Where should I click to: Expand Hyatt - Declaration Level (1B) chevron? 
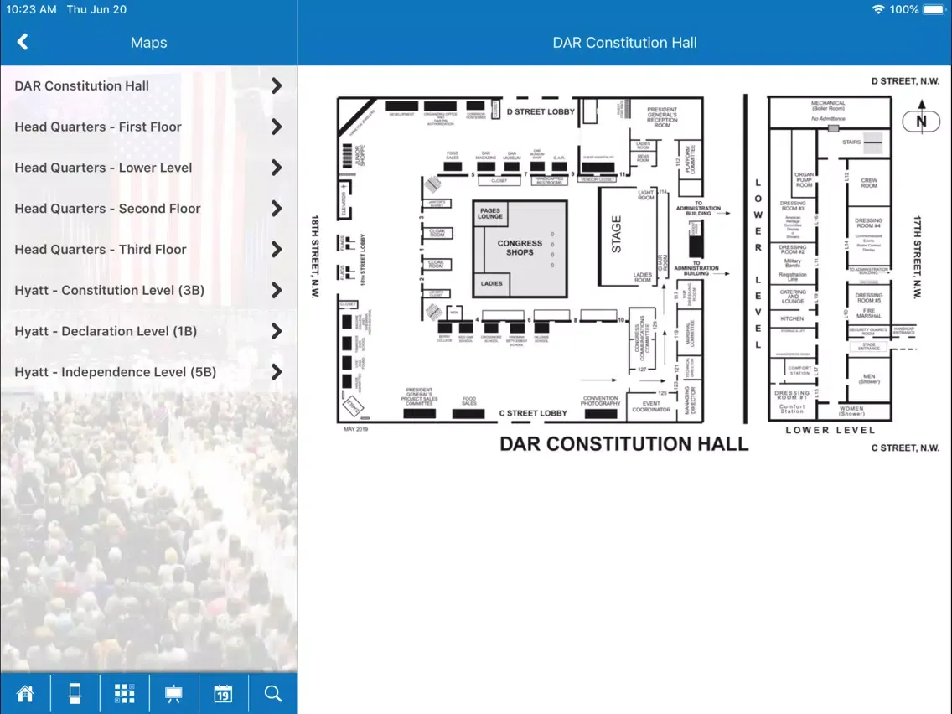pos(277,331)
